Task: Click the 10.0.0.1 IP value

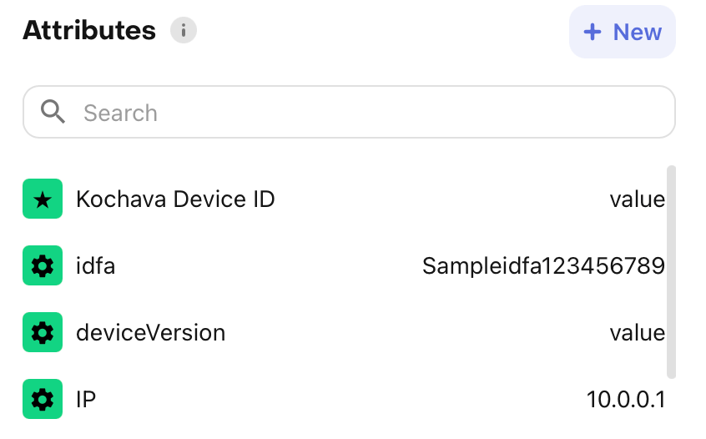Action: click(x=626, y=400)
